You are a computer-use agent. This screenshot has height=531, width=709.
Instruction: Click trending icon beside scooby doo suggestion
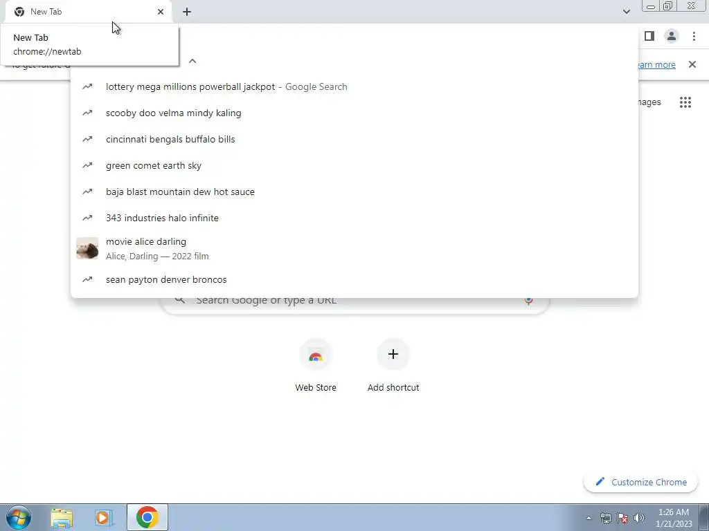point(87,113)
